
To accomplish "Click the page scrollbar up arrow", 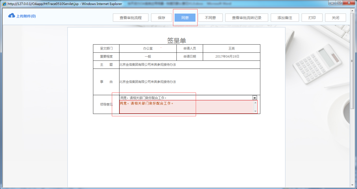I will point(352,10).
